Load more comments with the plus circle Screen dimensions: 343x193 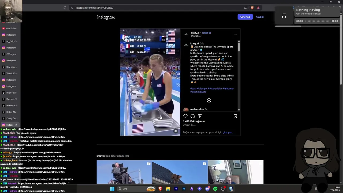tap(209, 101)
